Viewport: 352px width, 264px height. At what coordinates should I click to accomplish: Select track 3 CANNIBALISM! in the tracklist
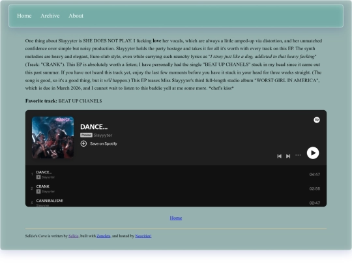(176, 203)
